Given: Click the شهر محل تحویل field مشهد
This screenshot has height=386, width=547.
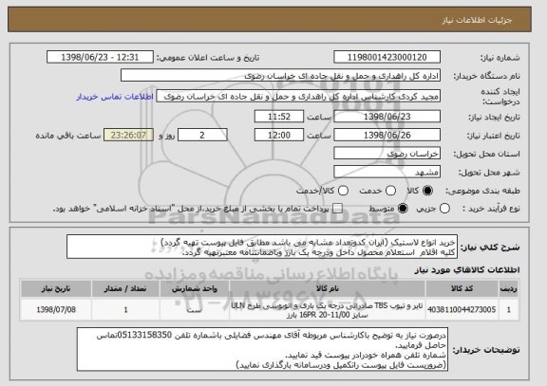Looking at the screenshot, I should coord(387,172).
